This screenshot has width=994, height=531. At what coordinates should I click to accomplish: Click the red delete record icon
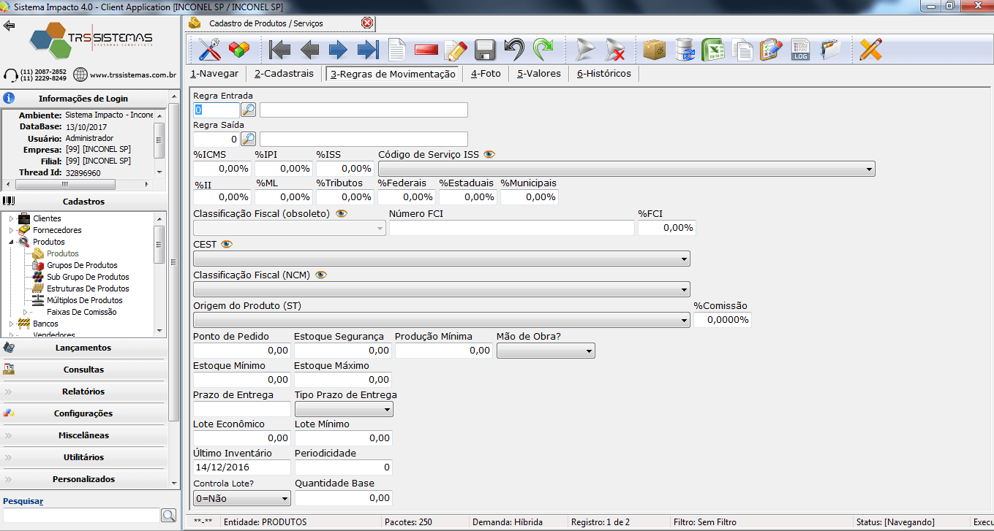426,50
